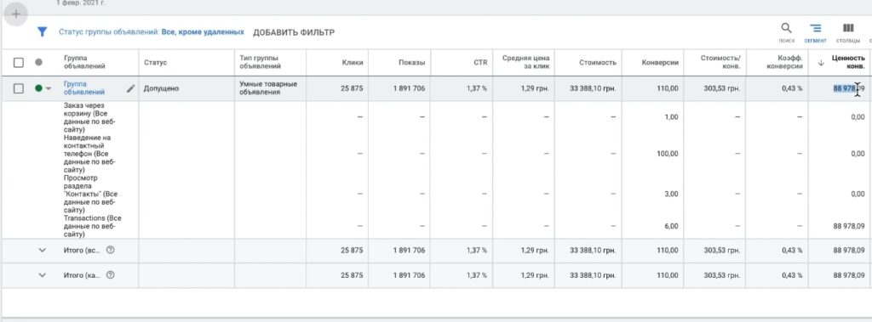Click help icon beside first Итого row
The image size is (872, 322).
(x=110, y=250)
